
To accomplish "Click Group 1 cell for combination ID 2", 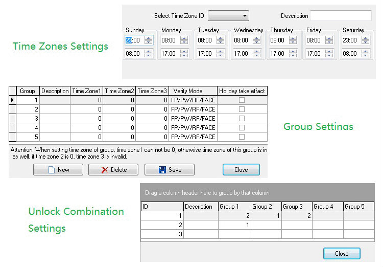I will [234, 225].
